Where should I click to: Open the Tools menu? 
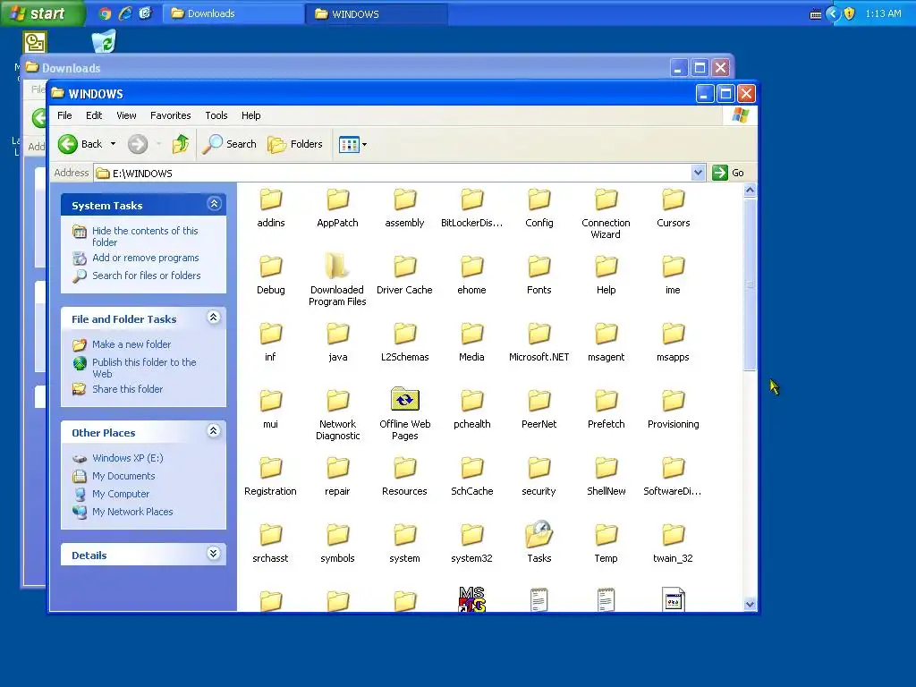click(x=216, y=115)
